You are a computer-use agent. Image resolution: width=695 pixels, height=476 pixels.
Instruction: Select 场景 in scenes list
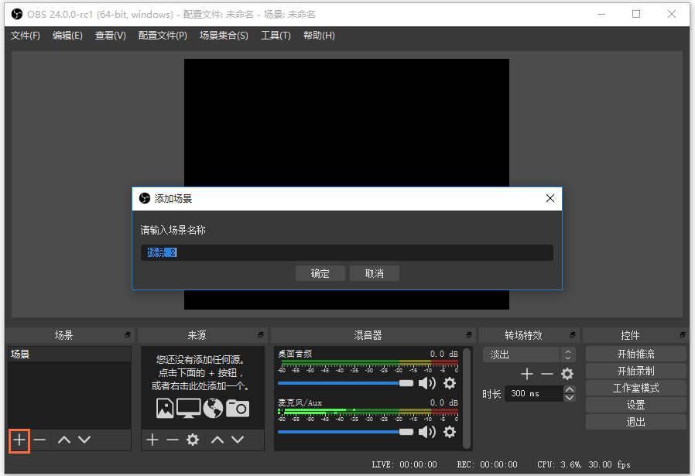pyautogui.click(x=70, y=354)
